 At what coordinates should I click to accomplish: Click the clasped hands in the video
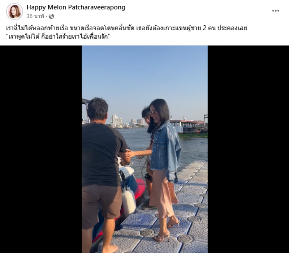pyautogui.click(x=128, y=155)
